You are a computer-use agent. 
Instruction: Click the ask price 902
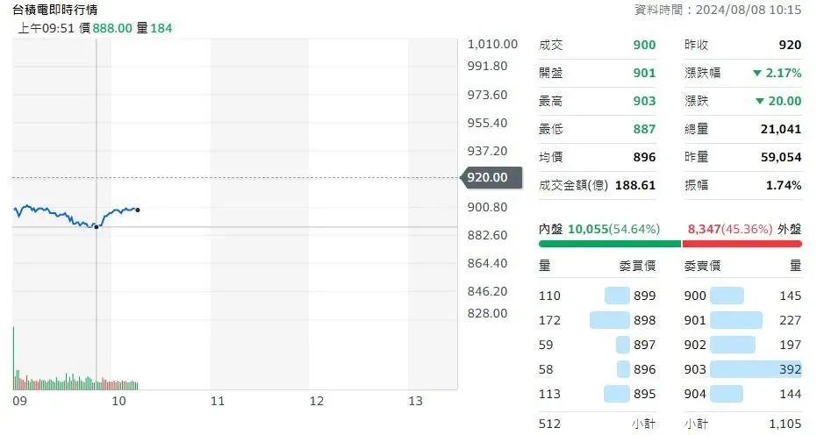tap(695, 345)
